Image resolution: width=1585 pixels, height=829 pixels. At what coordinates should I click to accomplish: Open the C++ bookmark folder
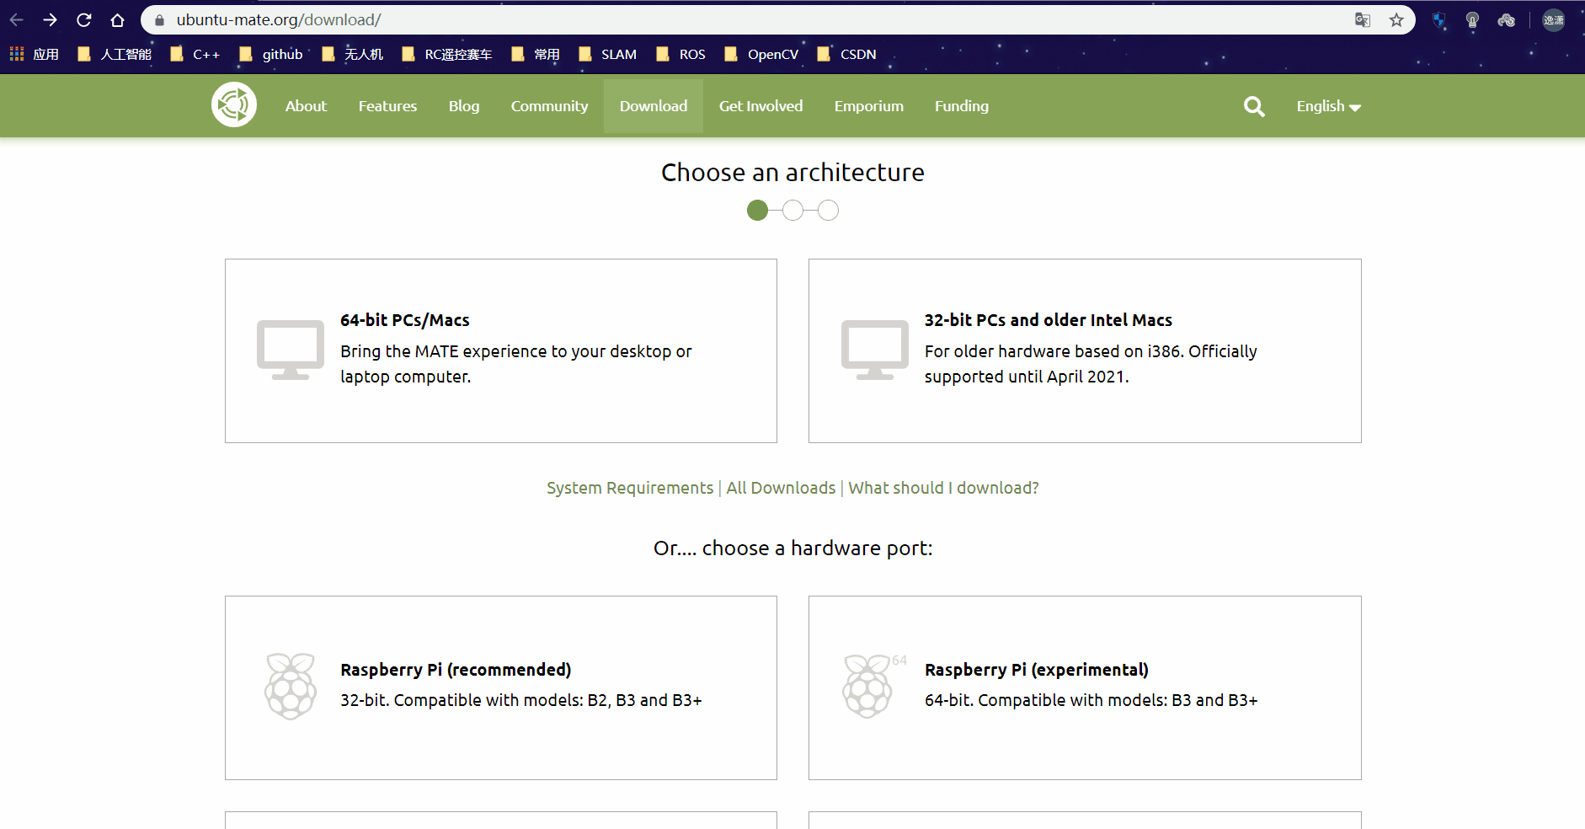(195, 54)
